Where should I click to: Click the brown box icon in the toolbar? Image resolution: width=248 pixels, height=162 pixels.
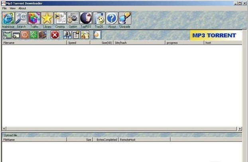point(43,35)
